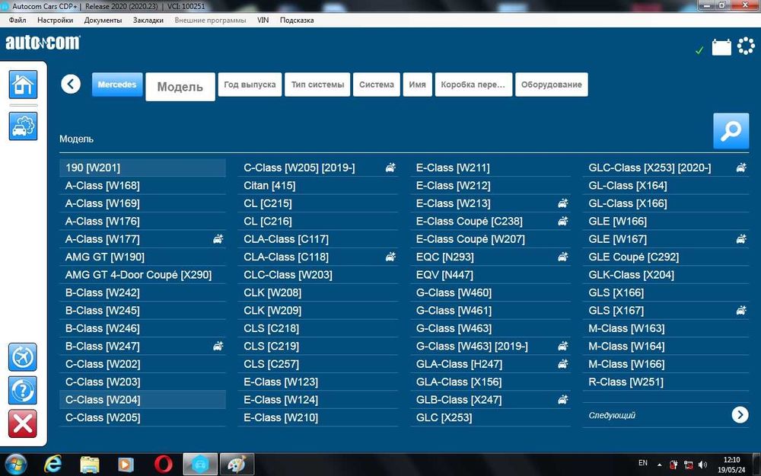Click the battery status icon
This screenshot has height=476, width=761.
[721, 47]
